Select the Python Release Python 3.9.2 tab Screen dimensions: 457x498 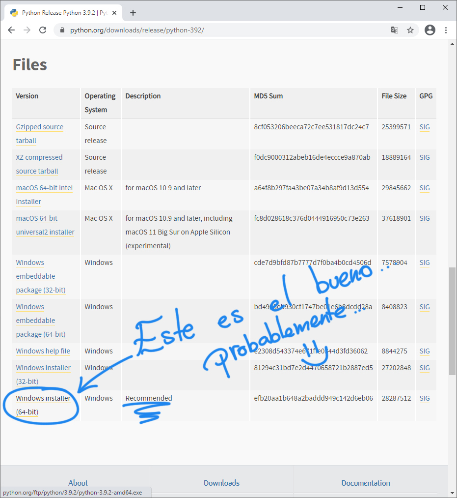[63, 13]
